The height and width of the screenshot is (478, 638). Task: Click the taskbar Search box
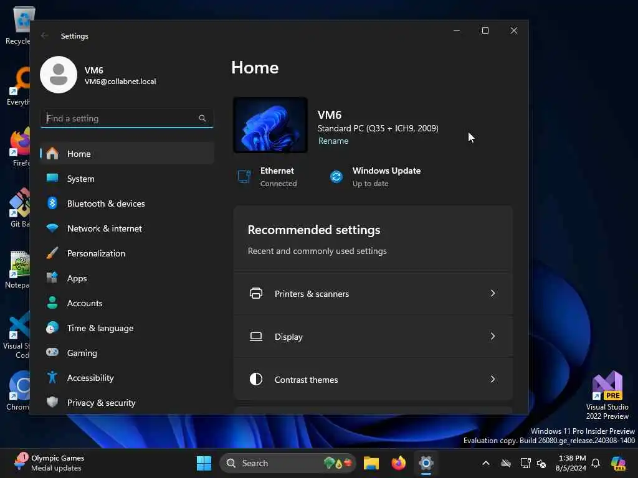[288, 463]
